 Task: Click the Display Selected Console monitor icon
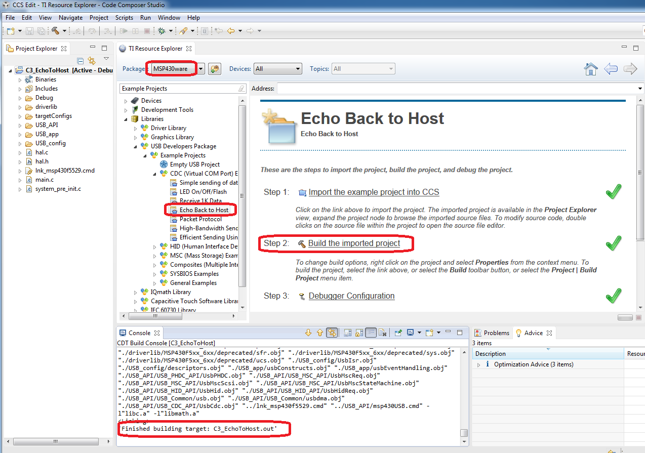411,333
